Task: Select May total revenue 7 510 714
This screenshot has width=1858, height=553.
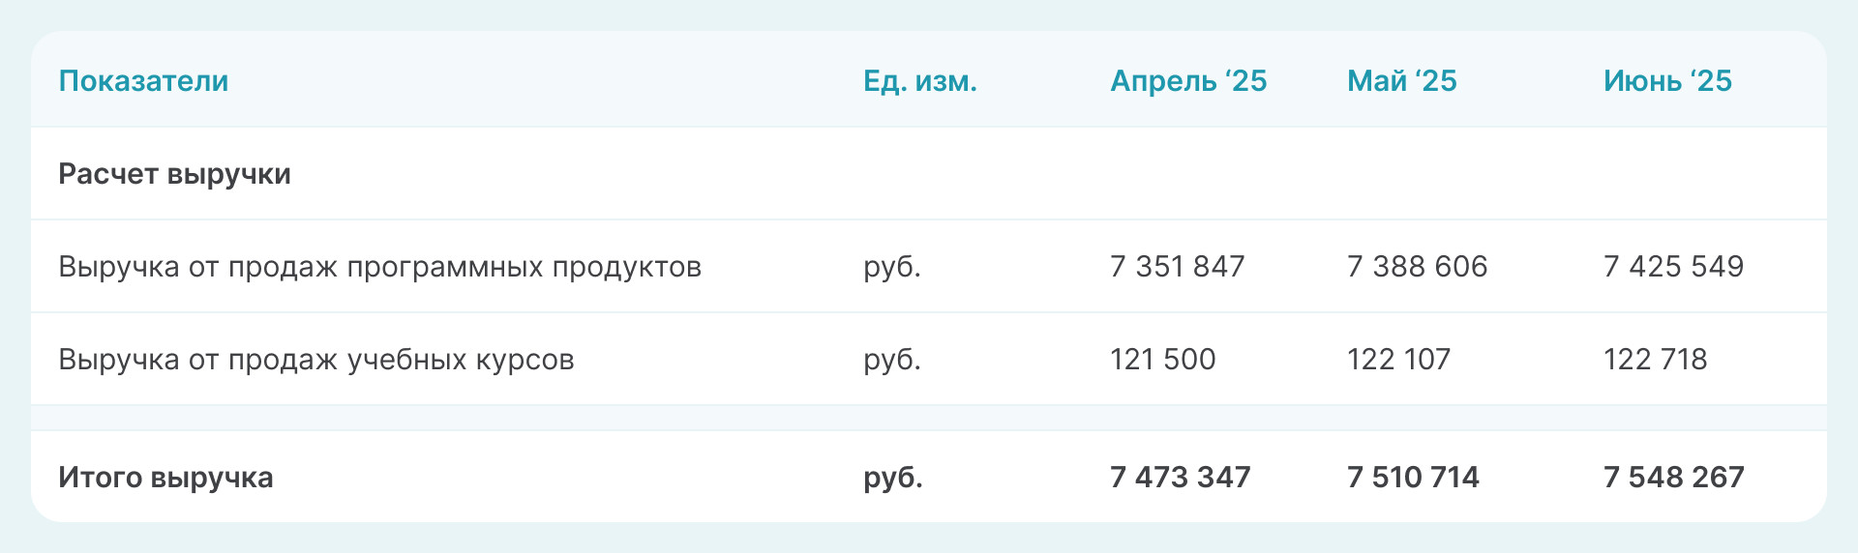Action: (x=1413, y=478)
